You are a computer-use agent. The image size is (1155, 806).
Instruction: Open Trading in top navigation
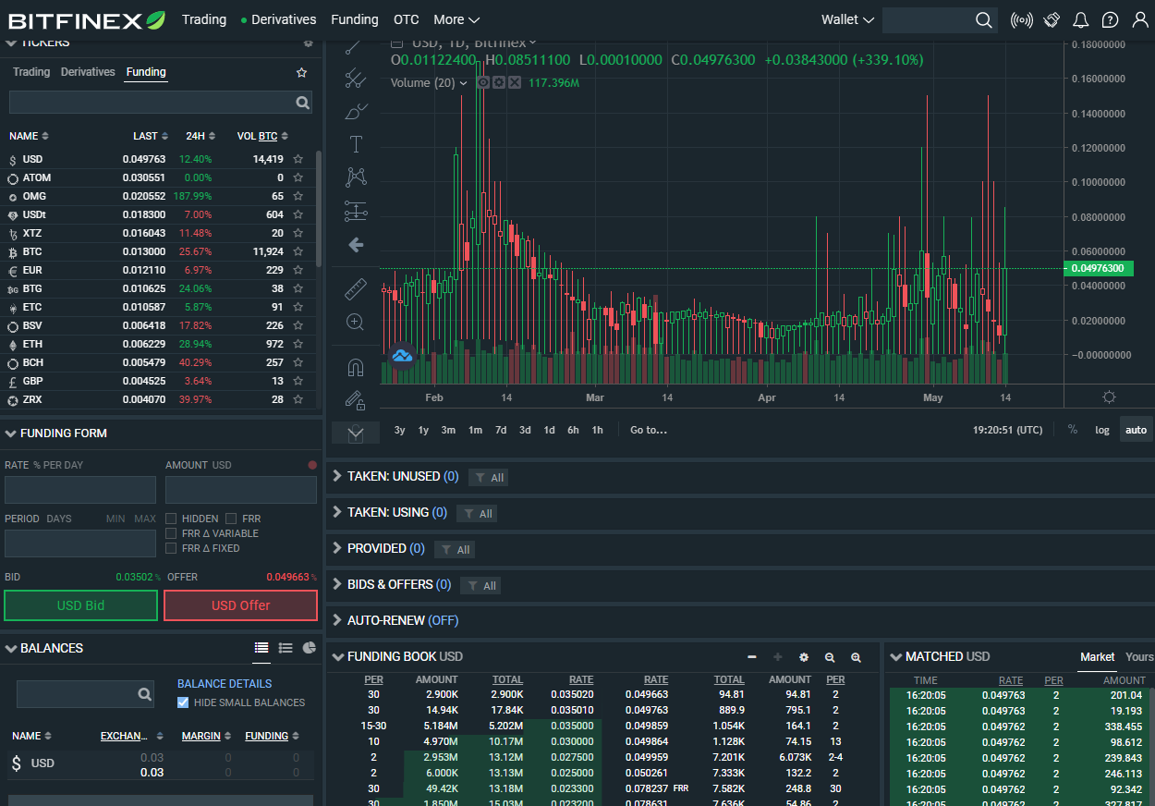click(x=204, y=19)
